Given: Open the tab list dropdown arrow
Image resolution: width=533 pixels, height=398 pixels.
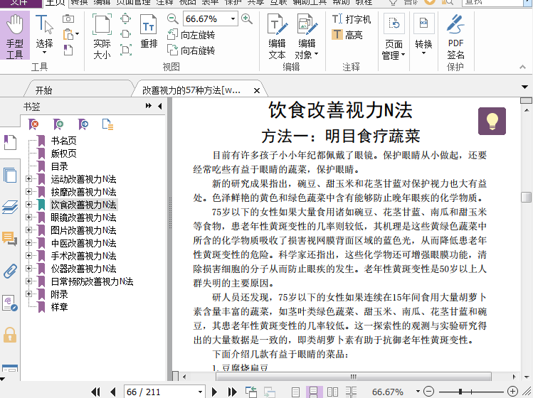Looking at the screenshot, I should [524, 87].
